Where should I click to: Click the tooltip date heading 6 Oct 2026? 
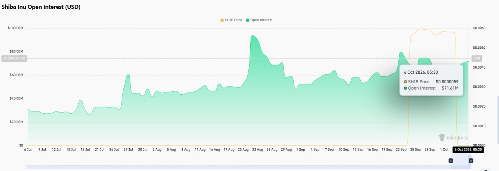click(x=421, y=72)
